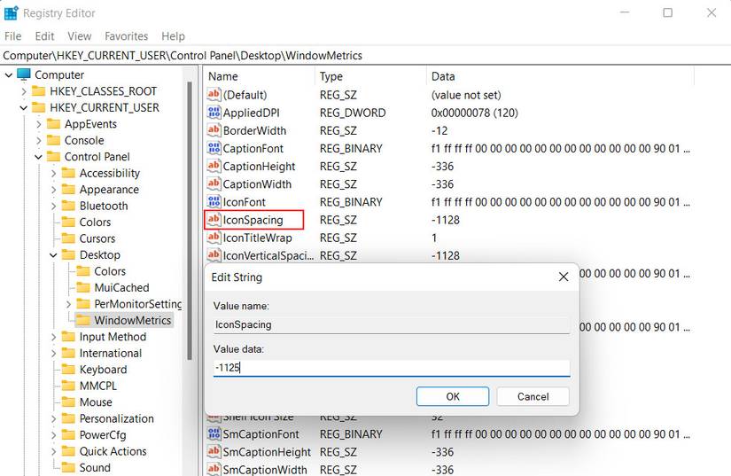The image size is (731, 476).
Task: Open the View menu
Action: pyautogui.click(x=79, y=35)
